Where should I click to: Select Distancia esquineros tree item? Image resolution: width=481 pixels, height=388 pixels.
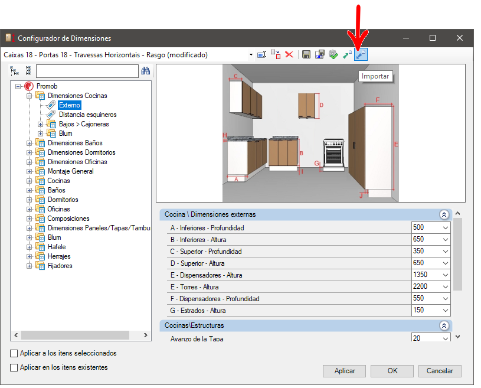coord(88,115)
